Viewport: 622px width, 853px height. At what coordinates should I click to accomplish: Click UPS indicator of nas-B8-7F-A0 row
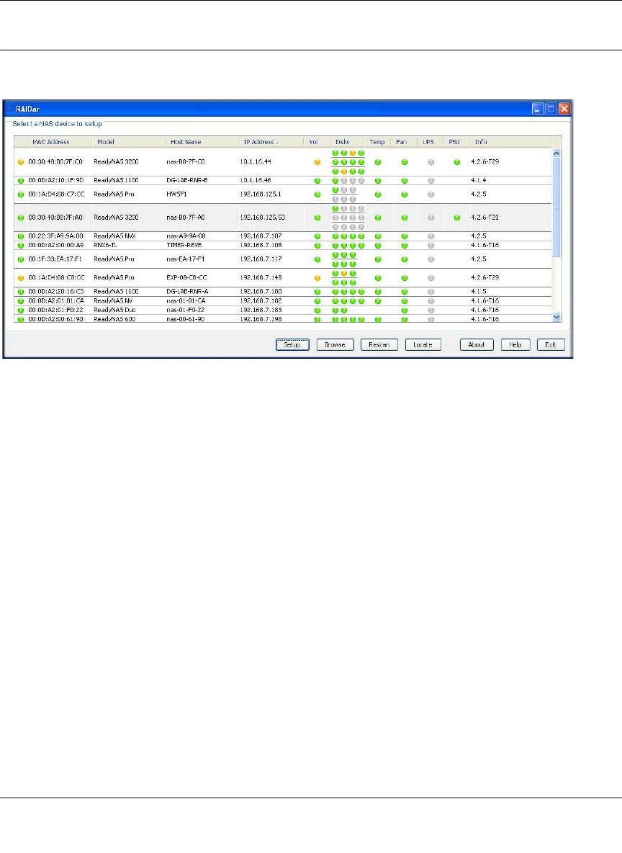coord(431,218)
